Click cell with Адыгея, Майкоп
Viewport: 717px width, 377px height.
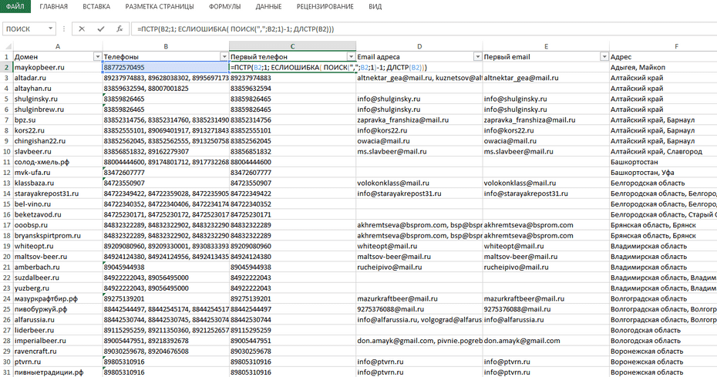(x=663, y=67)
